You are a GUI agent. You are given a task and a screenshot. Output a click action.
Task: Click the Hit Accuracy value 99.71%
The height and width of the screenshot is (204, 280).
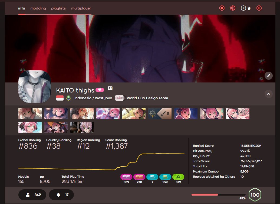pyautogui.click(x=245, y=151)
